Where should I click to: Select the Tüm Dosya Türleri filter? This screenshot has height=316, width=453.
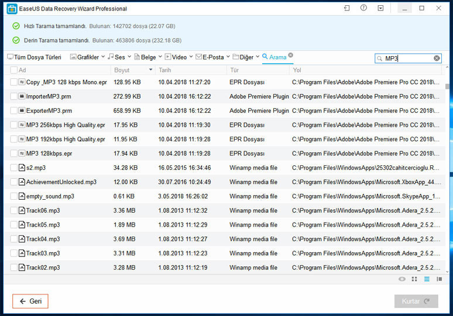(35, 57)
